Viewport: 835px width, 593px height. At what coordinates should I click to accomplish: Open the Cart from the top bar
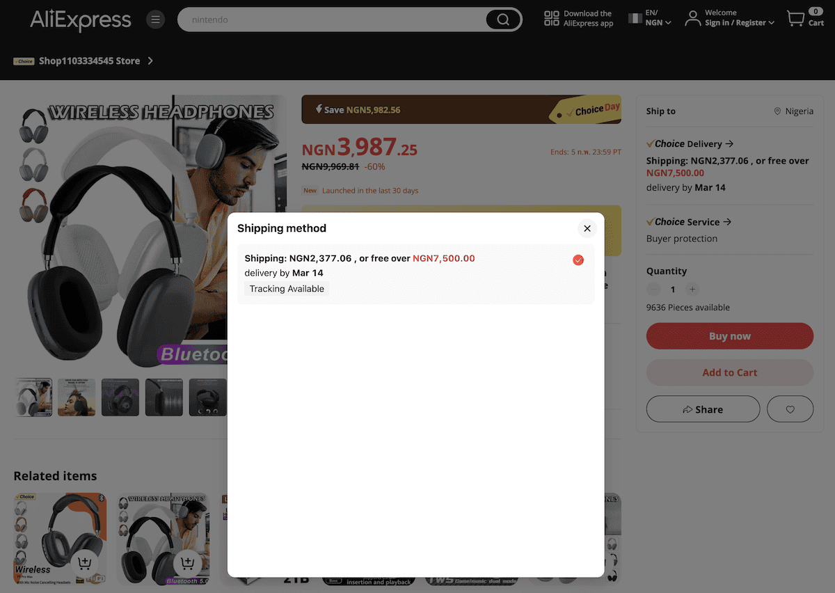797,19
